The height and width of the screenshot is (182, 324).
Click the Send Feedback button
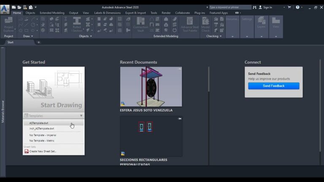[x=273, y=86]
